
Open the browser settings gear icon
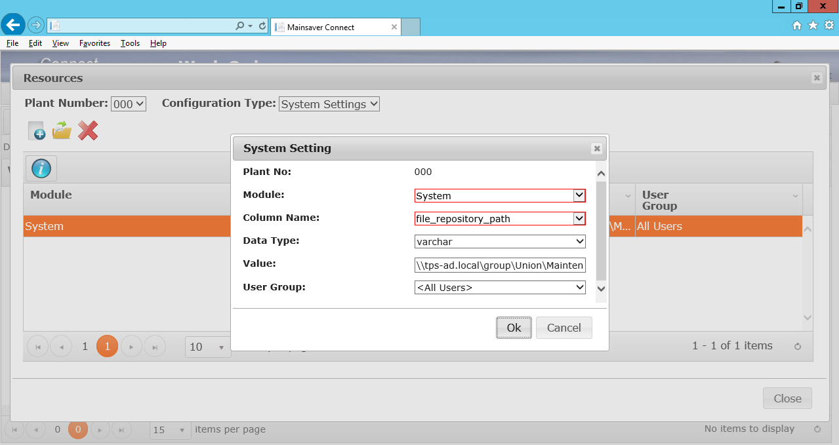(x=829, y=26)
